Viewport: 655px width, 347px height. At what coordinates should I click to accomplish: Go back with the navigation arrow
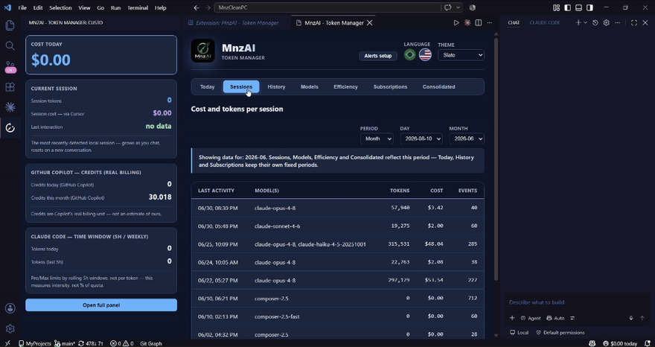196,7
